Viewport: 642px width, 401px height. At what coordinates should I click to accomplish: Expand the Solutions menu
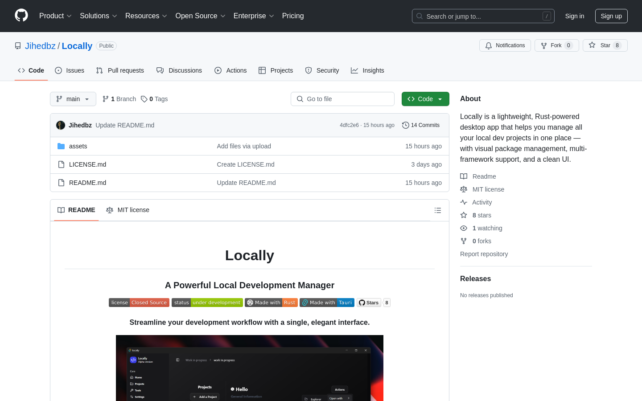coord(99,16)
